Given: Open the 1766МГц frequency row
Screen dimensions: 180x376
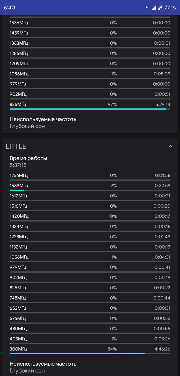Looking at the screenshot, I should pyautogui.click(x=90, y=176).
